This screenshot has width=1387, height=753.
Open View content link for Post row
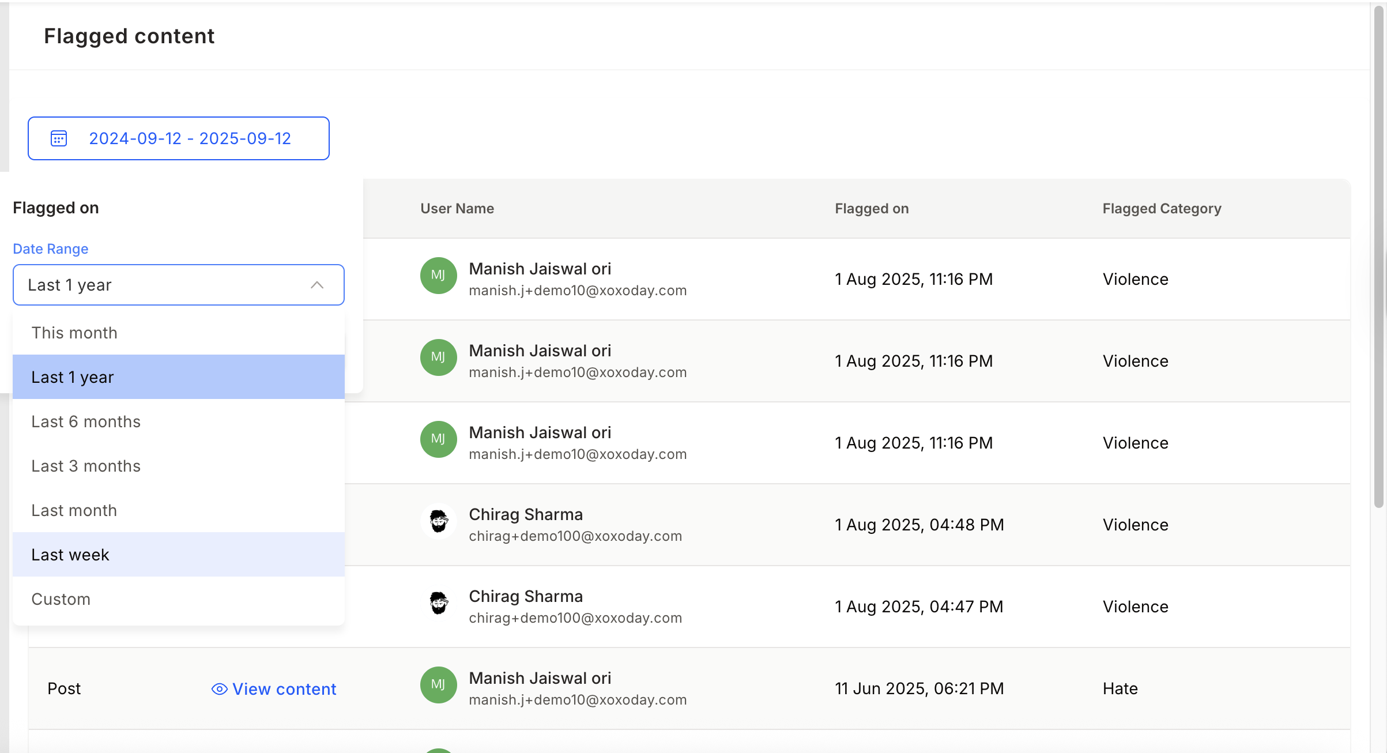click(x=274, y=689)
